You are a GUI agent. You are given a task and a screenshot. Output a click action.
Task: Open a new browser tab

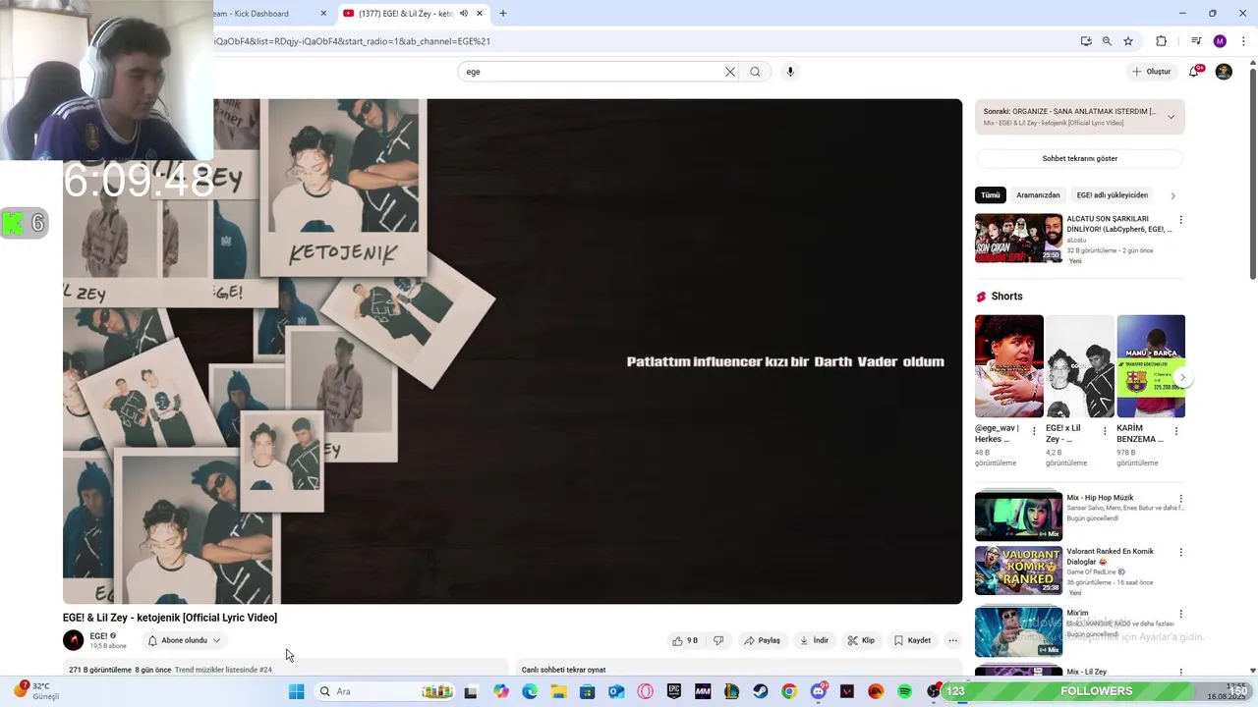pyautogui.click(x=503, y=14)
